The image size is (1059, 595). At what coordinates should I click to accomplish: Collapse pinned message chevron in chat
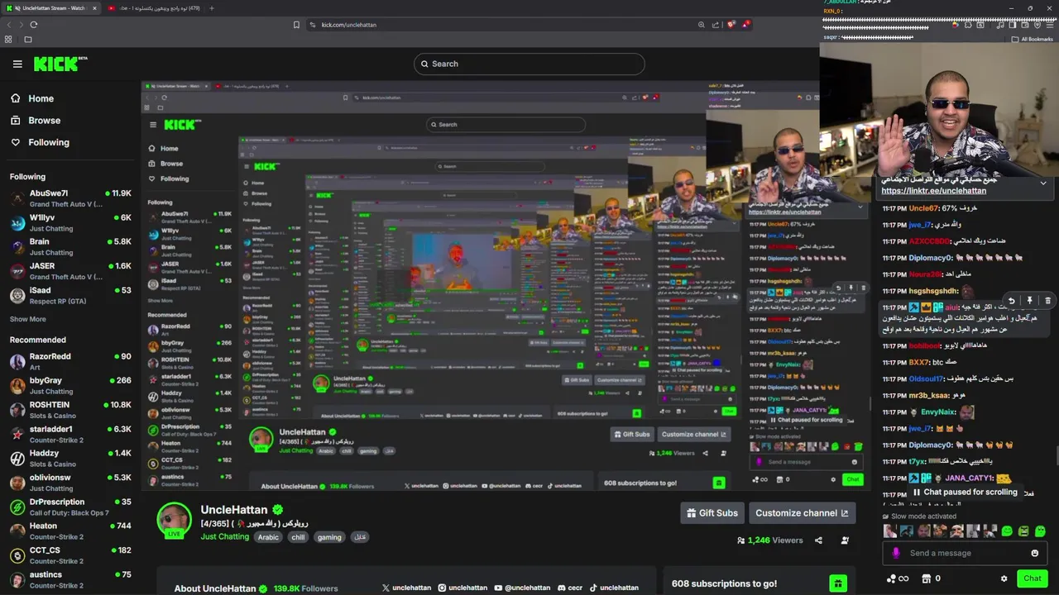pyautogui.click(x=1043, y=183)
